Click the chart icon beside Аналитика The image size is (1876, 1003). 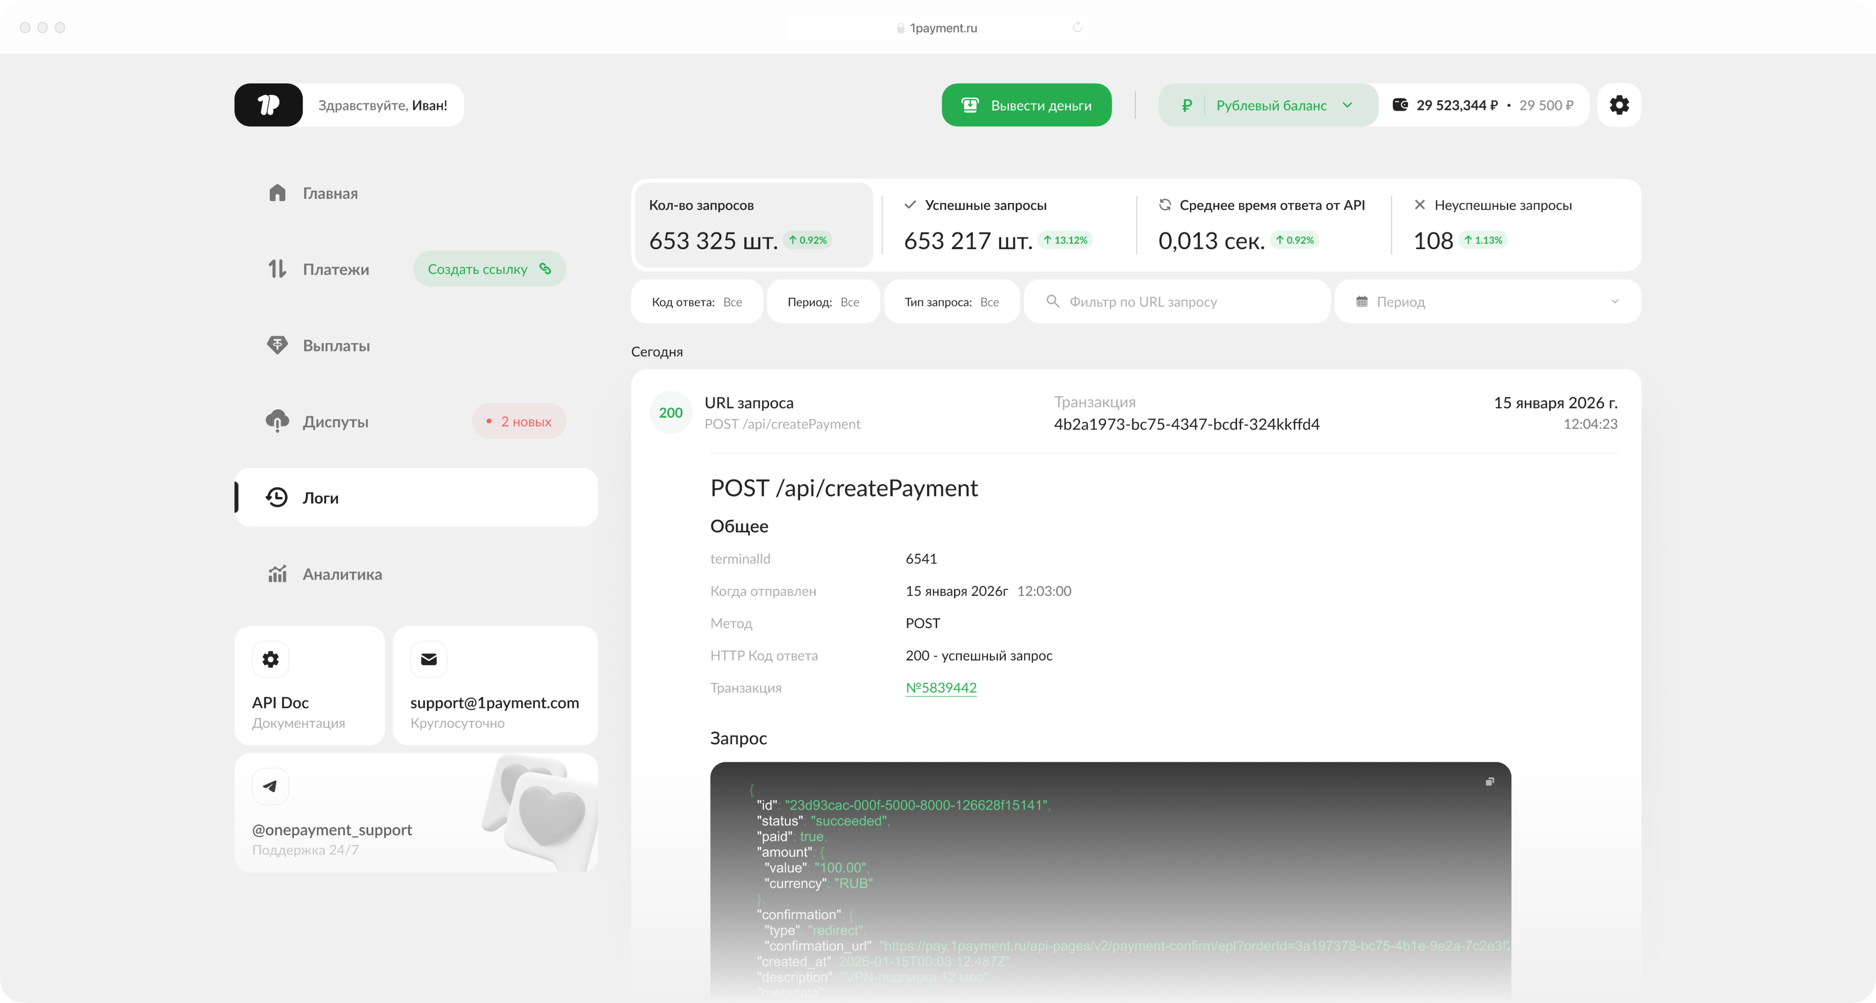278,574
